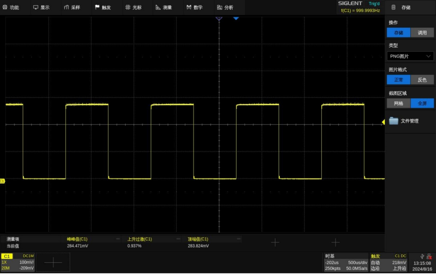Click the -209mV offset value
Image resolution: width=436 pixels, height=274 pixels.
tap(27, 268)
